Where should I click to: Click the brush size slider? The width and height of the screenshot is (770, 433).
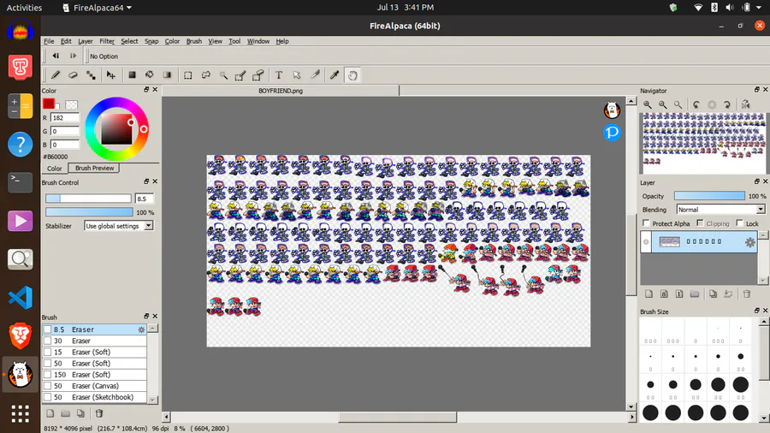click(x=88, y=199)
